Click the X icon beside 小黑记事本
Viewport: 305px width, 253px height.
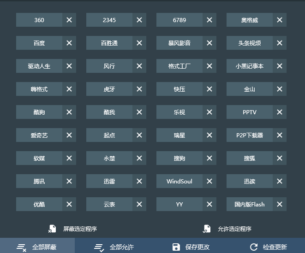coord(280,66)
